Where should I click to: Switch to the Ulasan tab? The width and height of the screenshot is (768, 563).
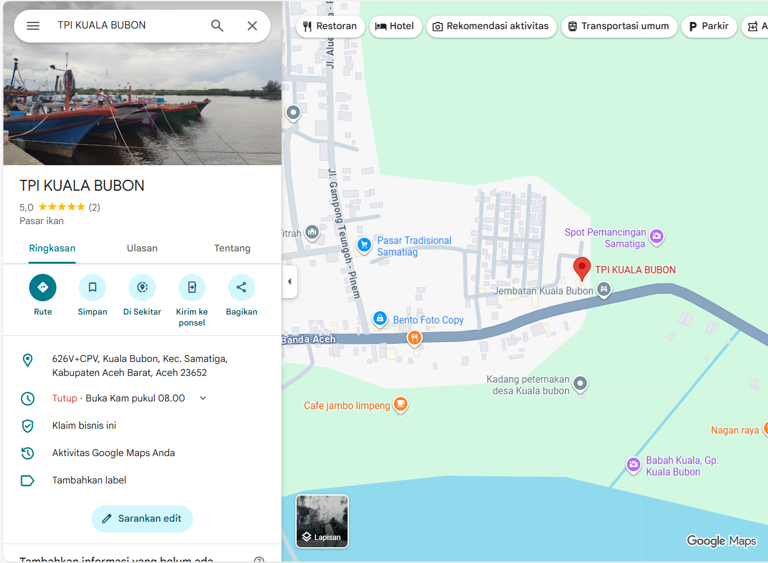coord(142,248)
